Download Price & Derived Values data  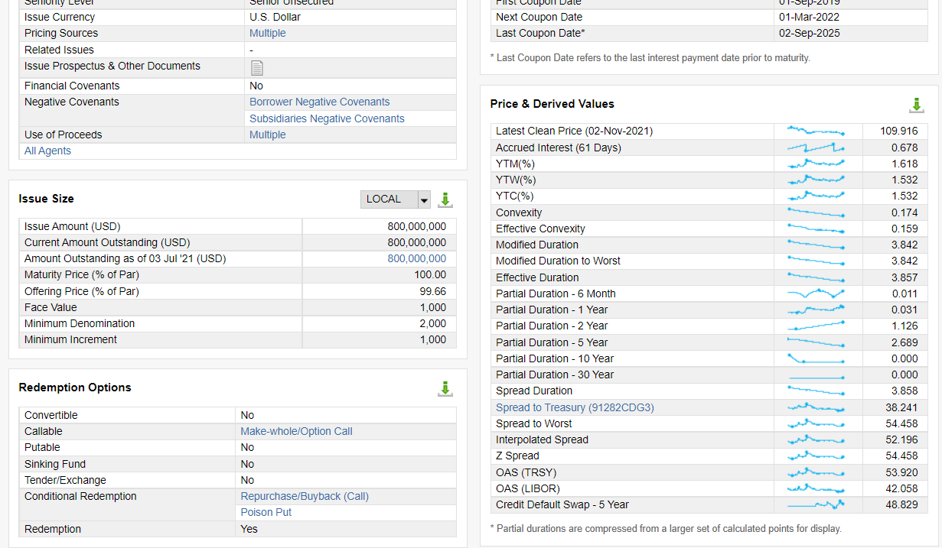tap(917, 105)
